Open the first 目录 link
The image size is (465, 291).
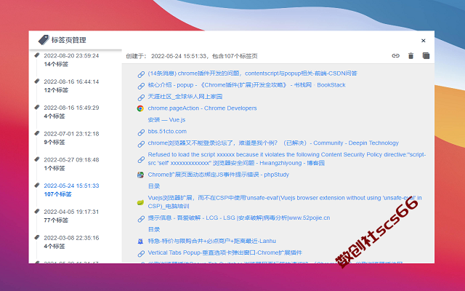tap(154, 186)
